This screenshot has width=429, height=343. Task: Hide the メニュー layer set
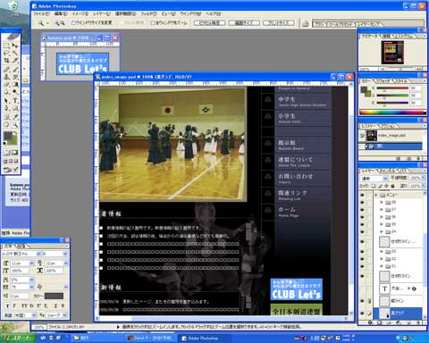click(362, 195)
